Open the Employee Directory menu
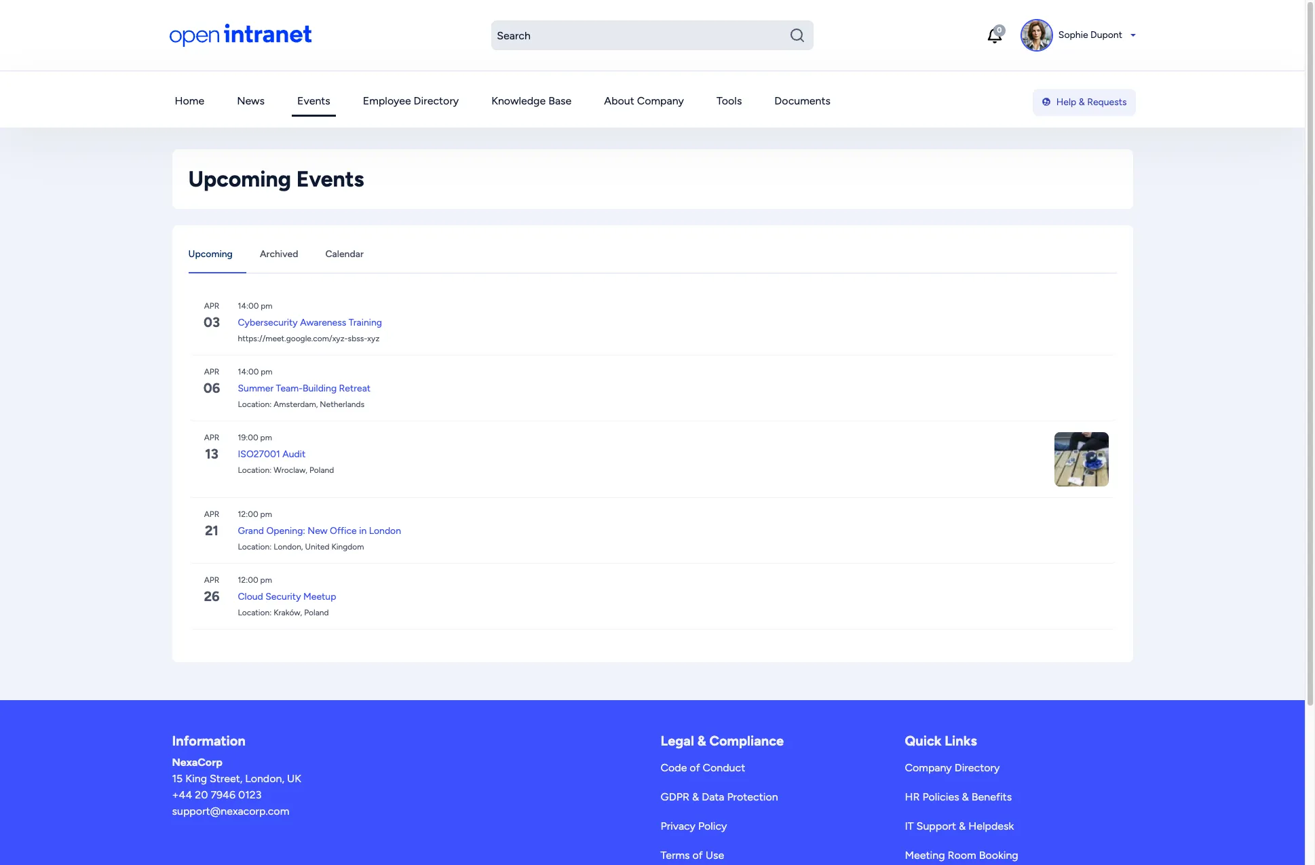1315x865 pixels. [x=411, y=101]
